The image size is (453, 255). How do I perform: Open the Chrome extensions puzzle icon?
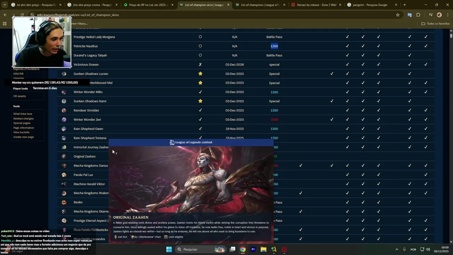click(418, 15)
